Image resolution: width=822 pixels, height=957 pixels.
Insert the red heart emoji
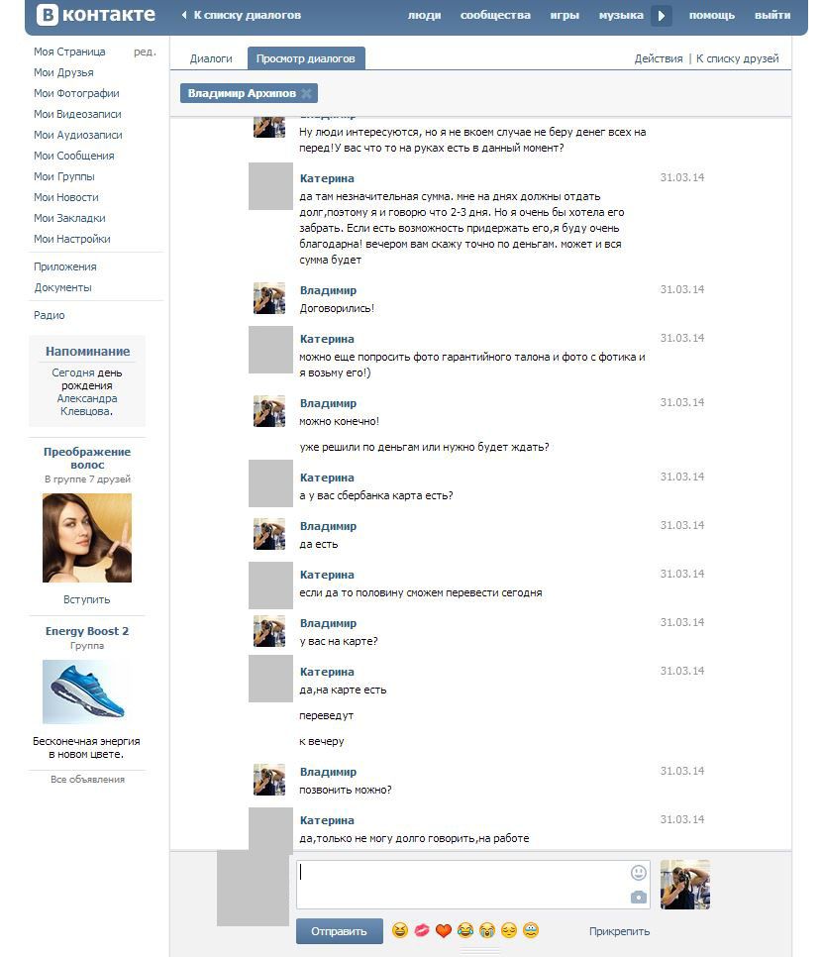pos(444,931)
